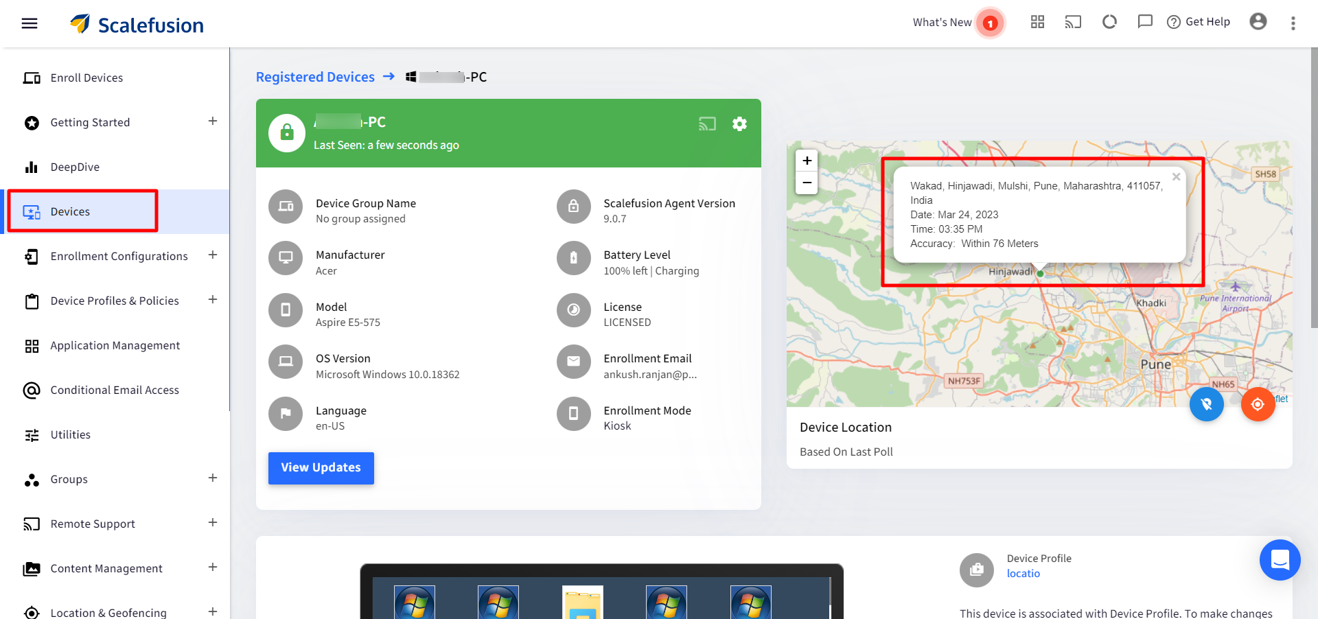Click the Language flag icon
Image resolution: width=1318 pixels, height=619 pixels.
pos(286,414)
